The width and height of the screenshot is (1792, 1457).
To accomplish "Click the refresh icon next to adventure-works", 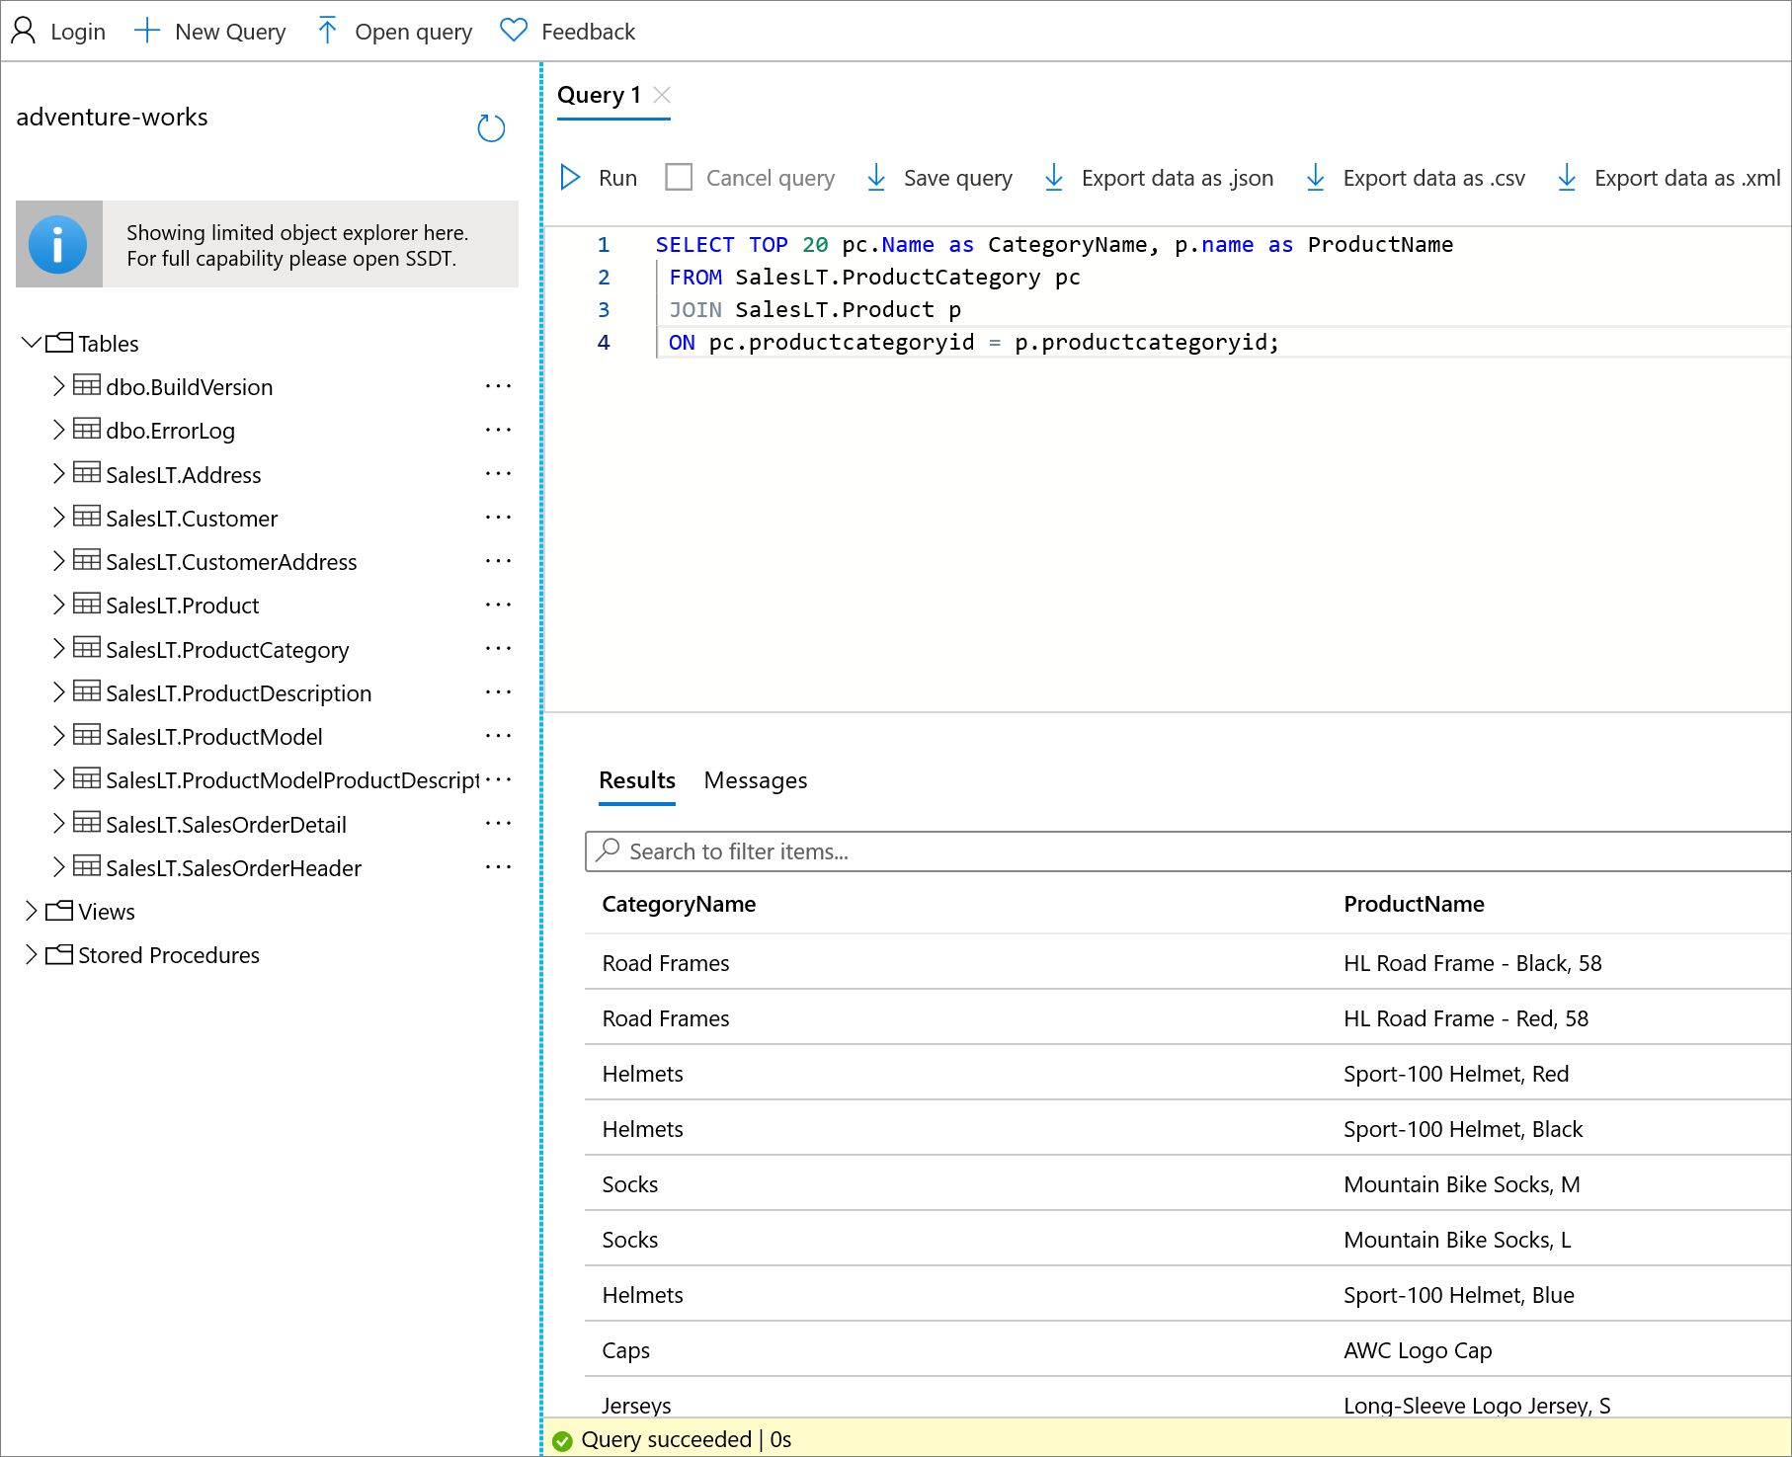I will [x=491, y=128].
